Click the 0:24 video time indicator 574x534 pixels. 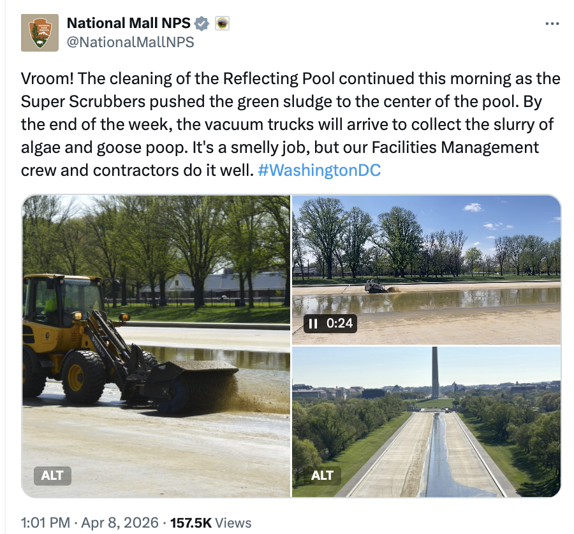tap(339, 323)
